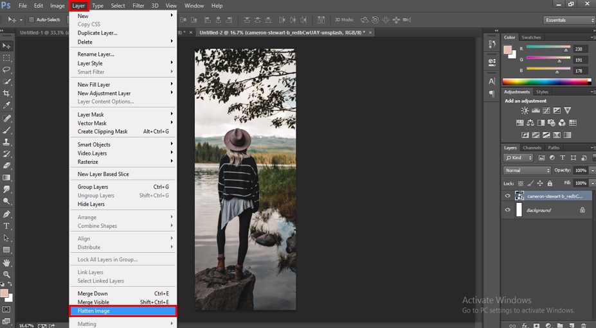Open the Normal blend mode dropdown
This screenshot has height=328, width=596.
coord(527,171)
